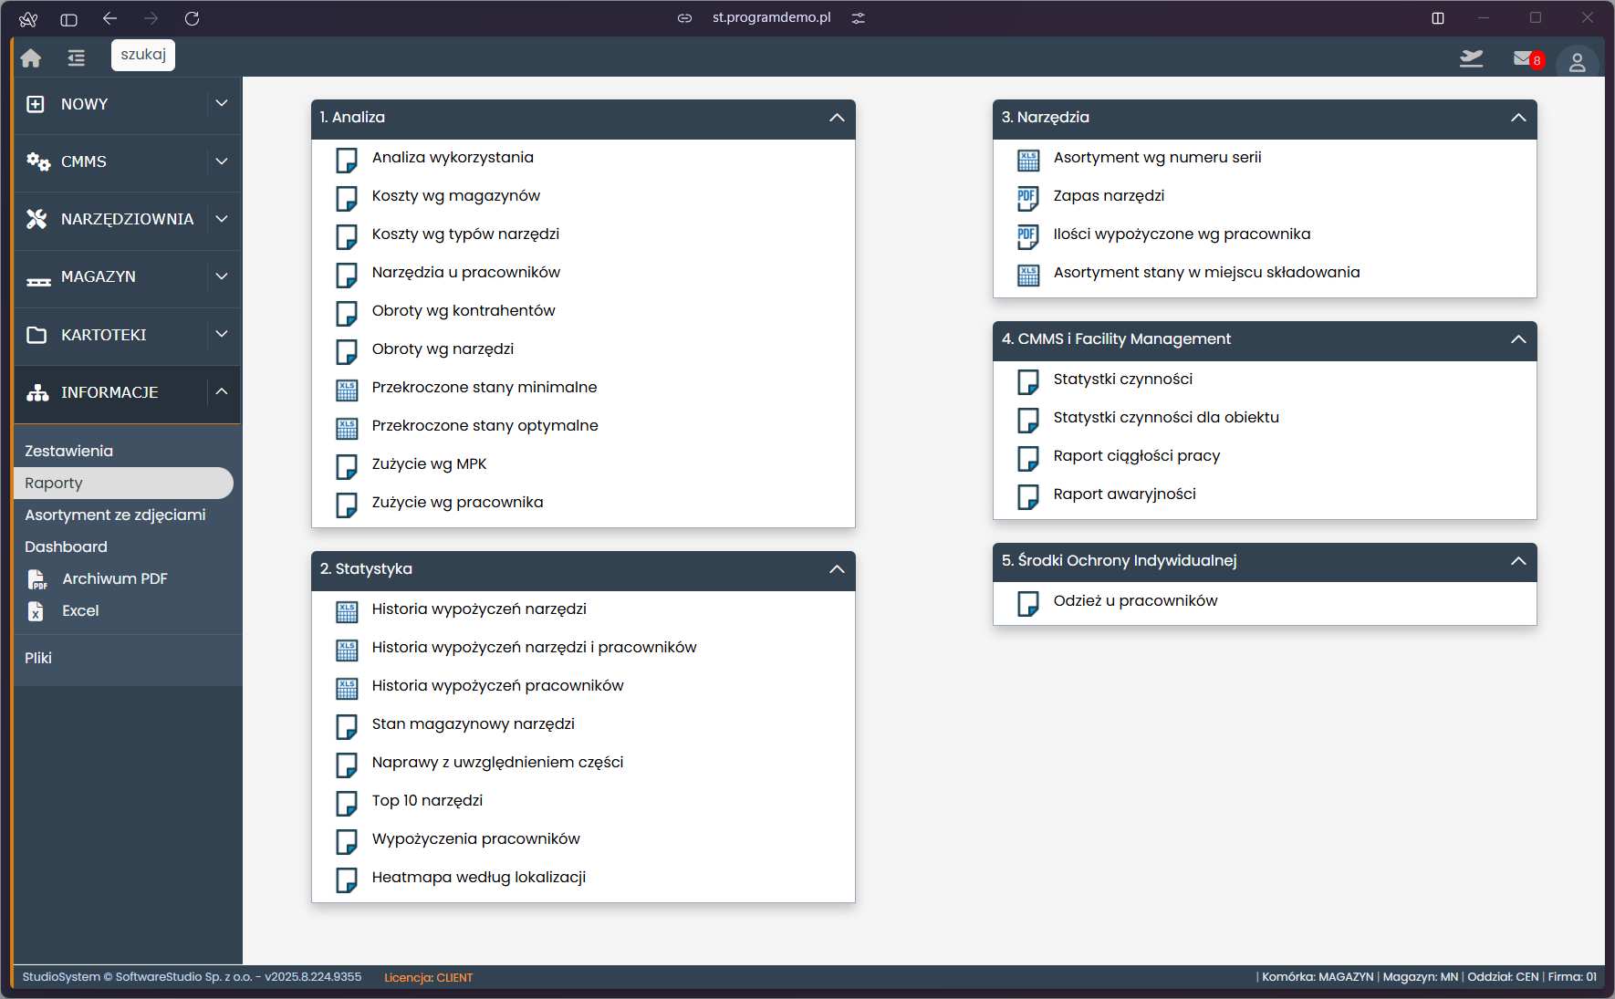1615x999 pixels.
Task: Click the airplane landing icon in the header
Action: click(x=1471, y=59)
